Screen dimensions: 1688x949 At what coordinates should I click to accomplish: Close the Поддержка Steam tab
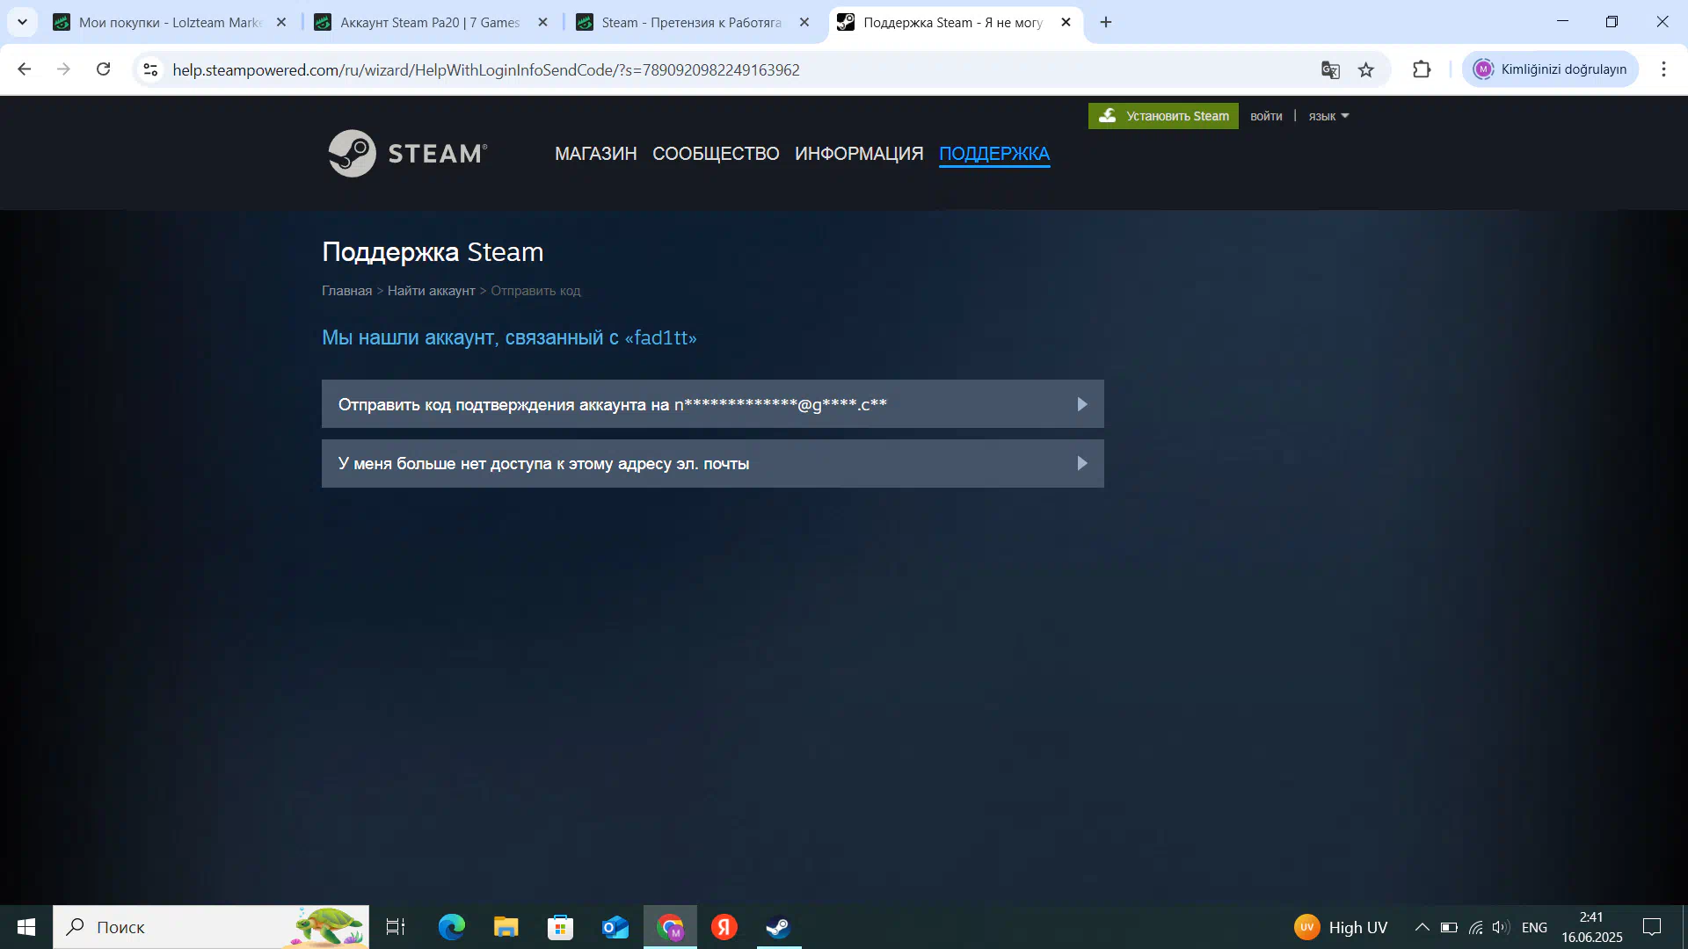tap(1066, 22)
